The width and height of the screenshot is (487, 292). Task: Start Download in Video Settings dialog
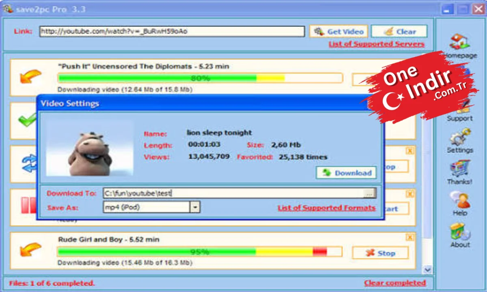pos(346,173)
